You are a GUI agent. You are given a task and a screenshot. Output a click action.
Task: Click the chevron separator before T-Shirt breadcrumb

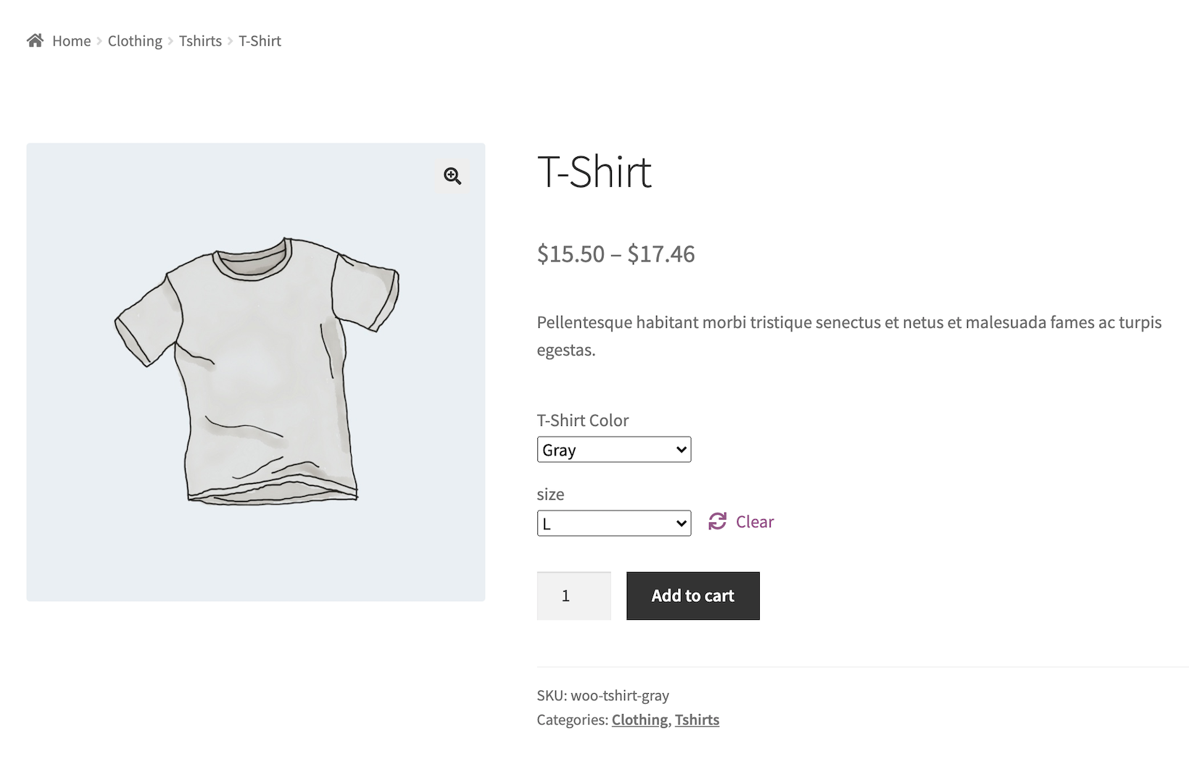[x=231, y=41]
